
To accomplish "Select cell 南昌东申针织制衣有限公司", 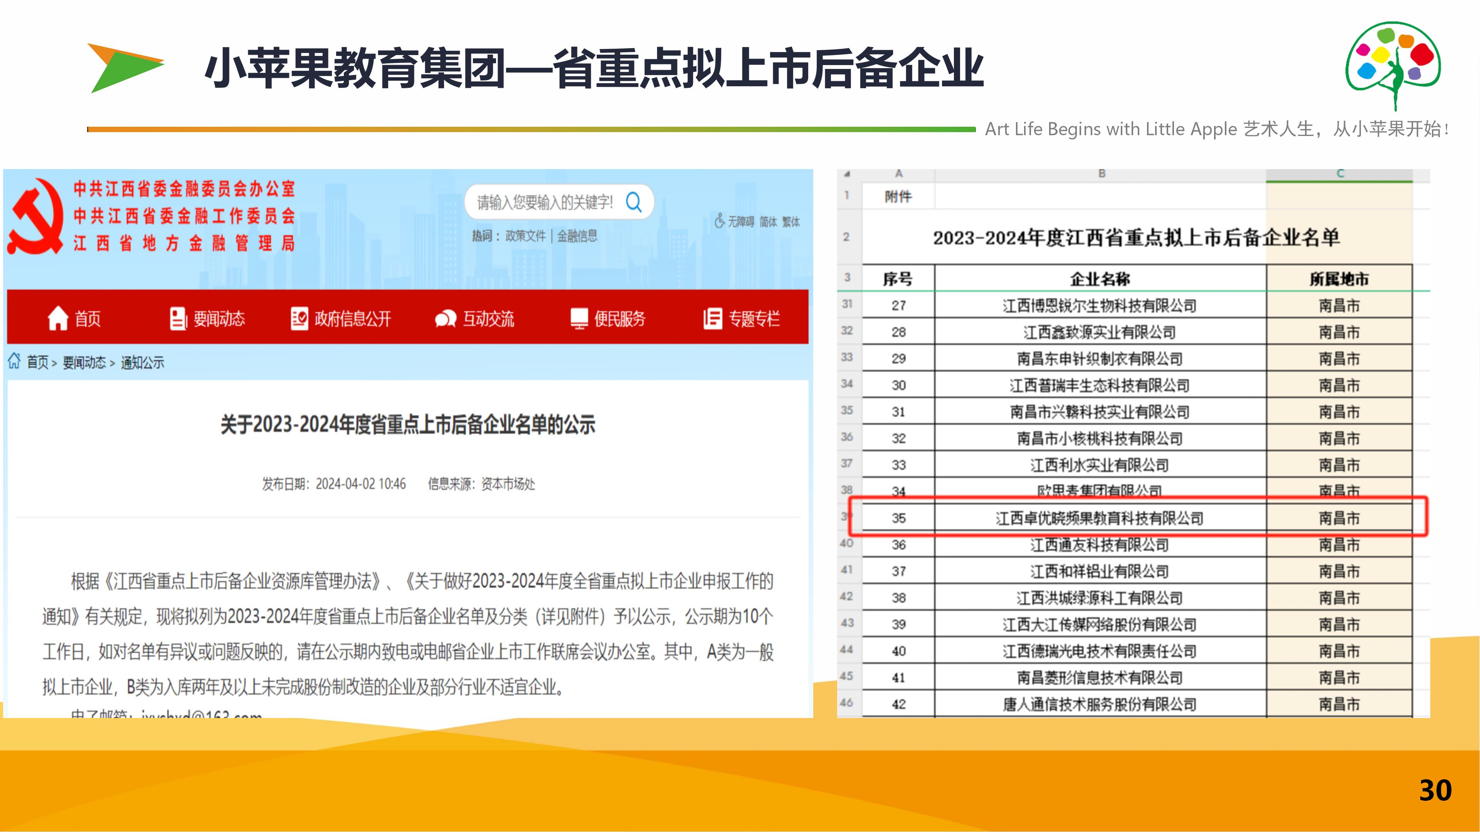I will 1100,359.
